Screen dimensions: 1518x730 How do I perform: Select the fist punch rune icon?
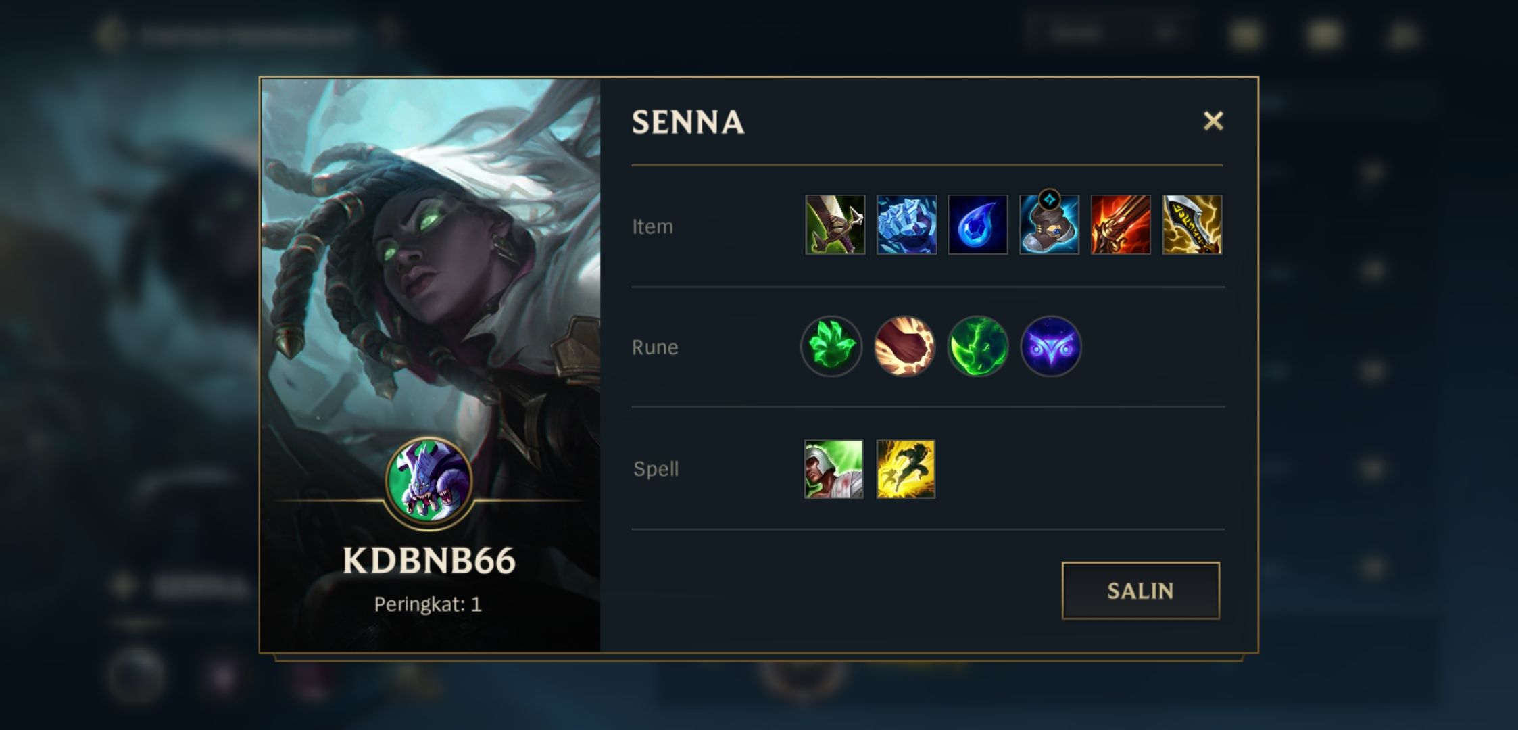pyautogui.click(x=904, y=347)
